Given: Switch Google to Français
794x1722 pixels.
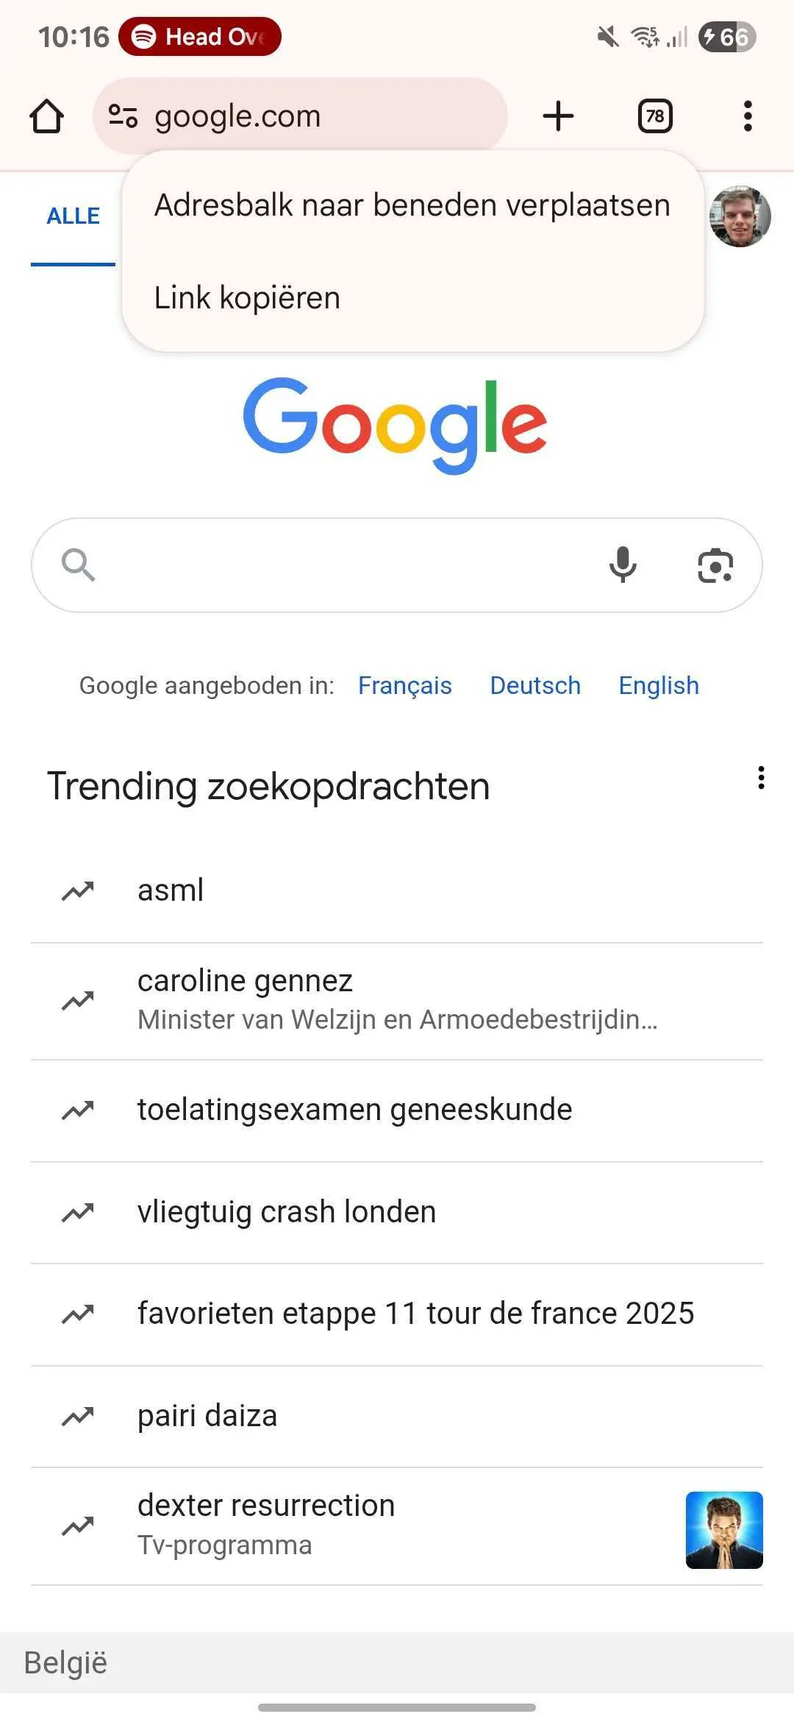Looking at the screenshot, I should click(405, 685).
